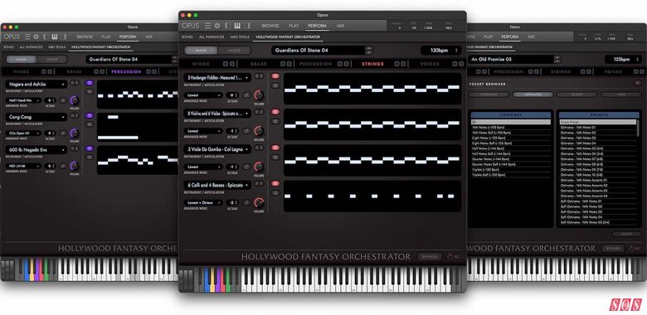This screenshot has height=315, width=647.
Task: Select the keyboard view icon in the left window toolbar
Action: pos(55,36)
